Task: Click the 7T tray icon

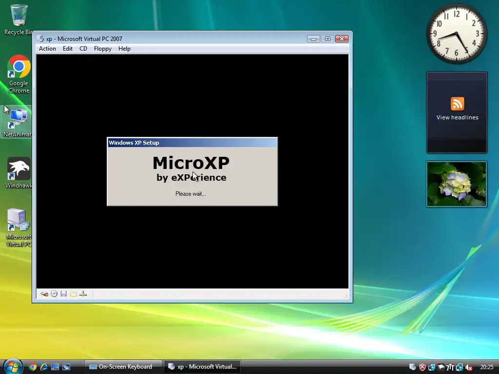Action: coord(450,367)
